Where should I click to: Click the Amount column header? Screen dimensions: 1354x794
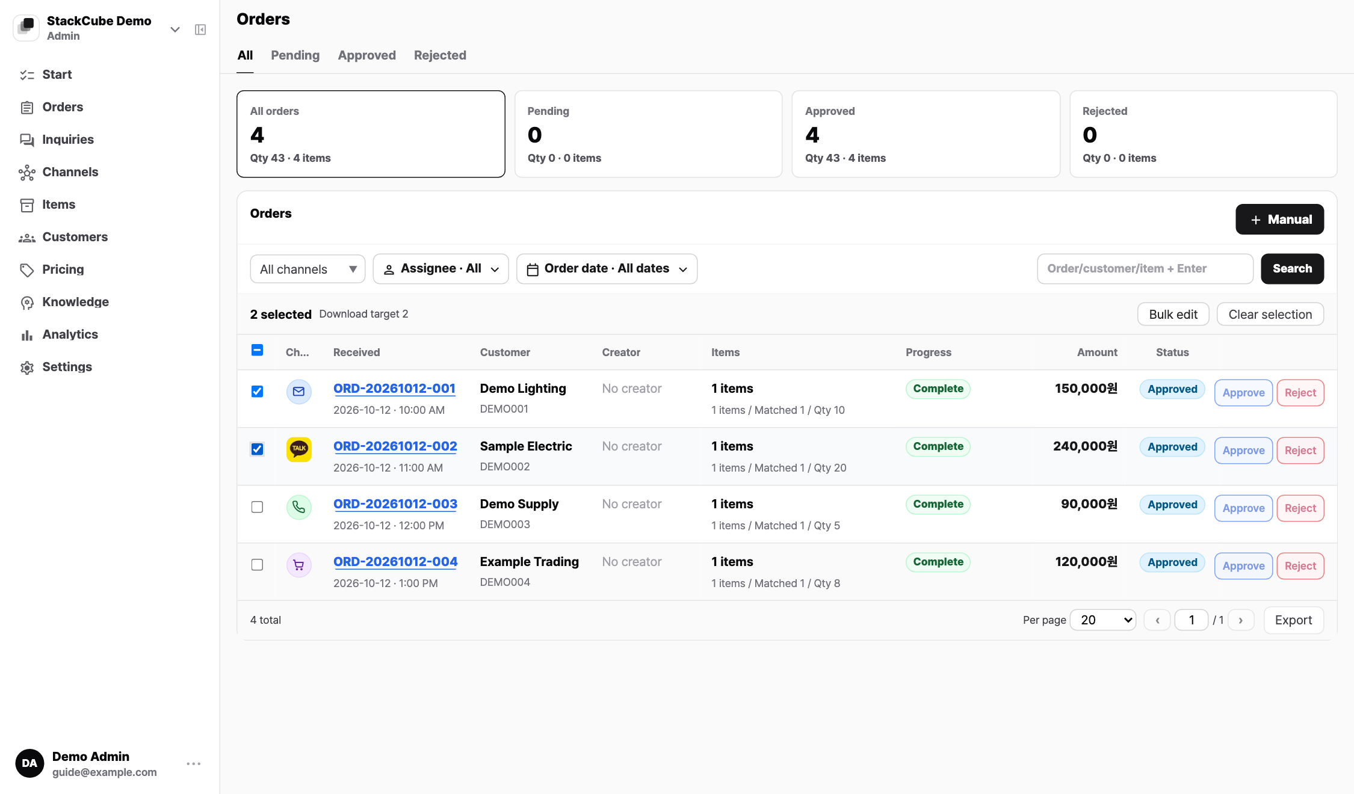click(1096, 352)
